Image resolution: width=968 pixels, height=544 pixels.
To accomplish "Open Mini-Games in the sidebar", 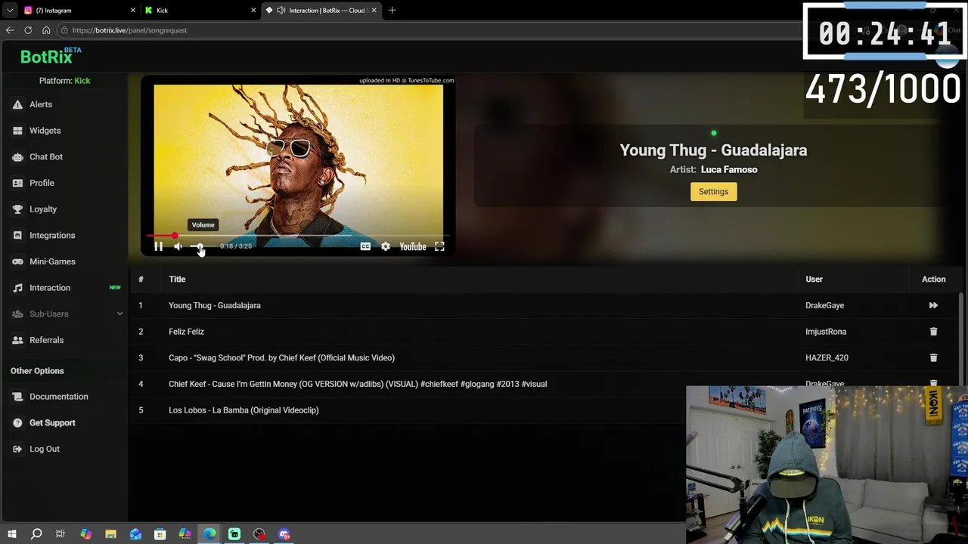I will point(52,261).
